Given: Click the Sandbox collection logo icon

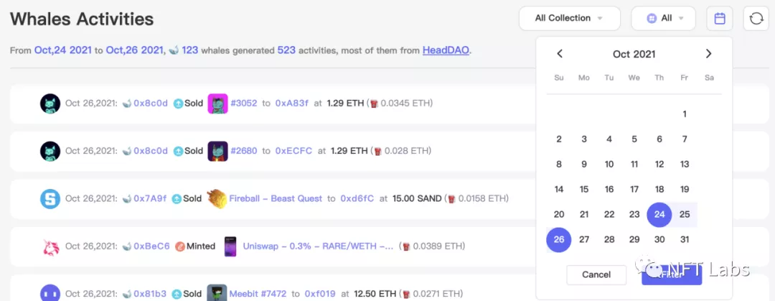Looking at the screenshot, I should 50,198.
